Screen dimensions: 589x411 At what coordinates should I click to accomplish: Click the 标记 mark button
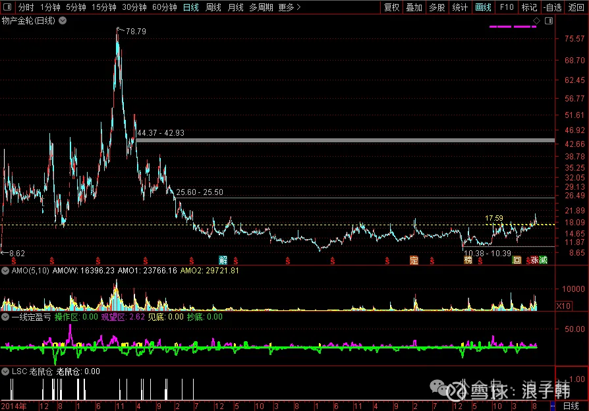(529, 7)
